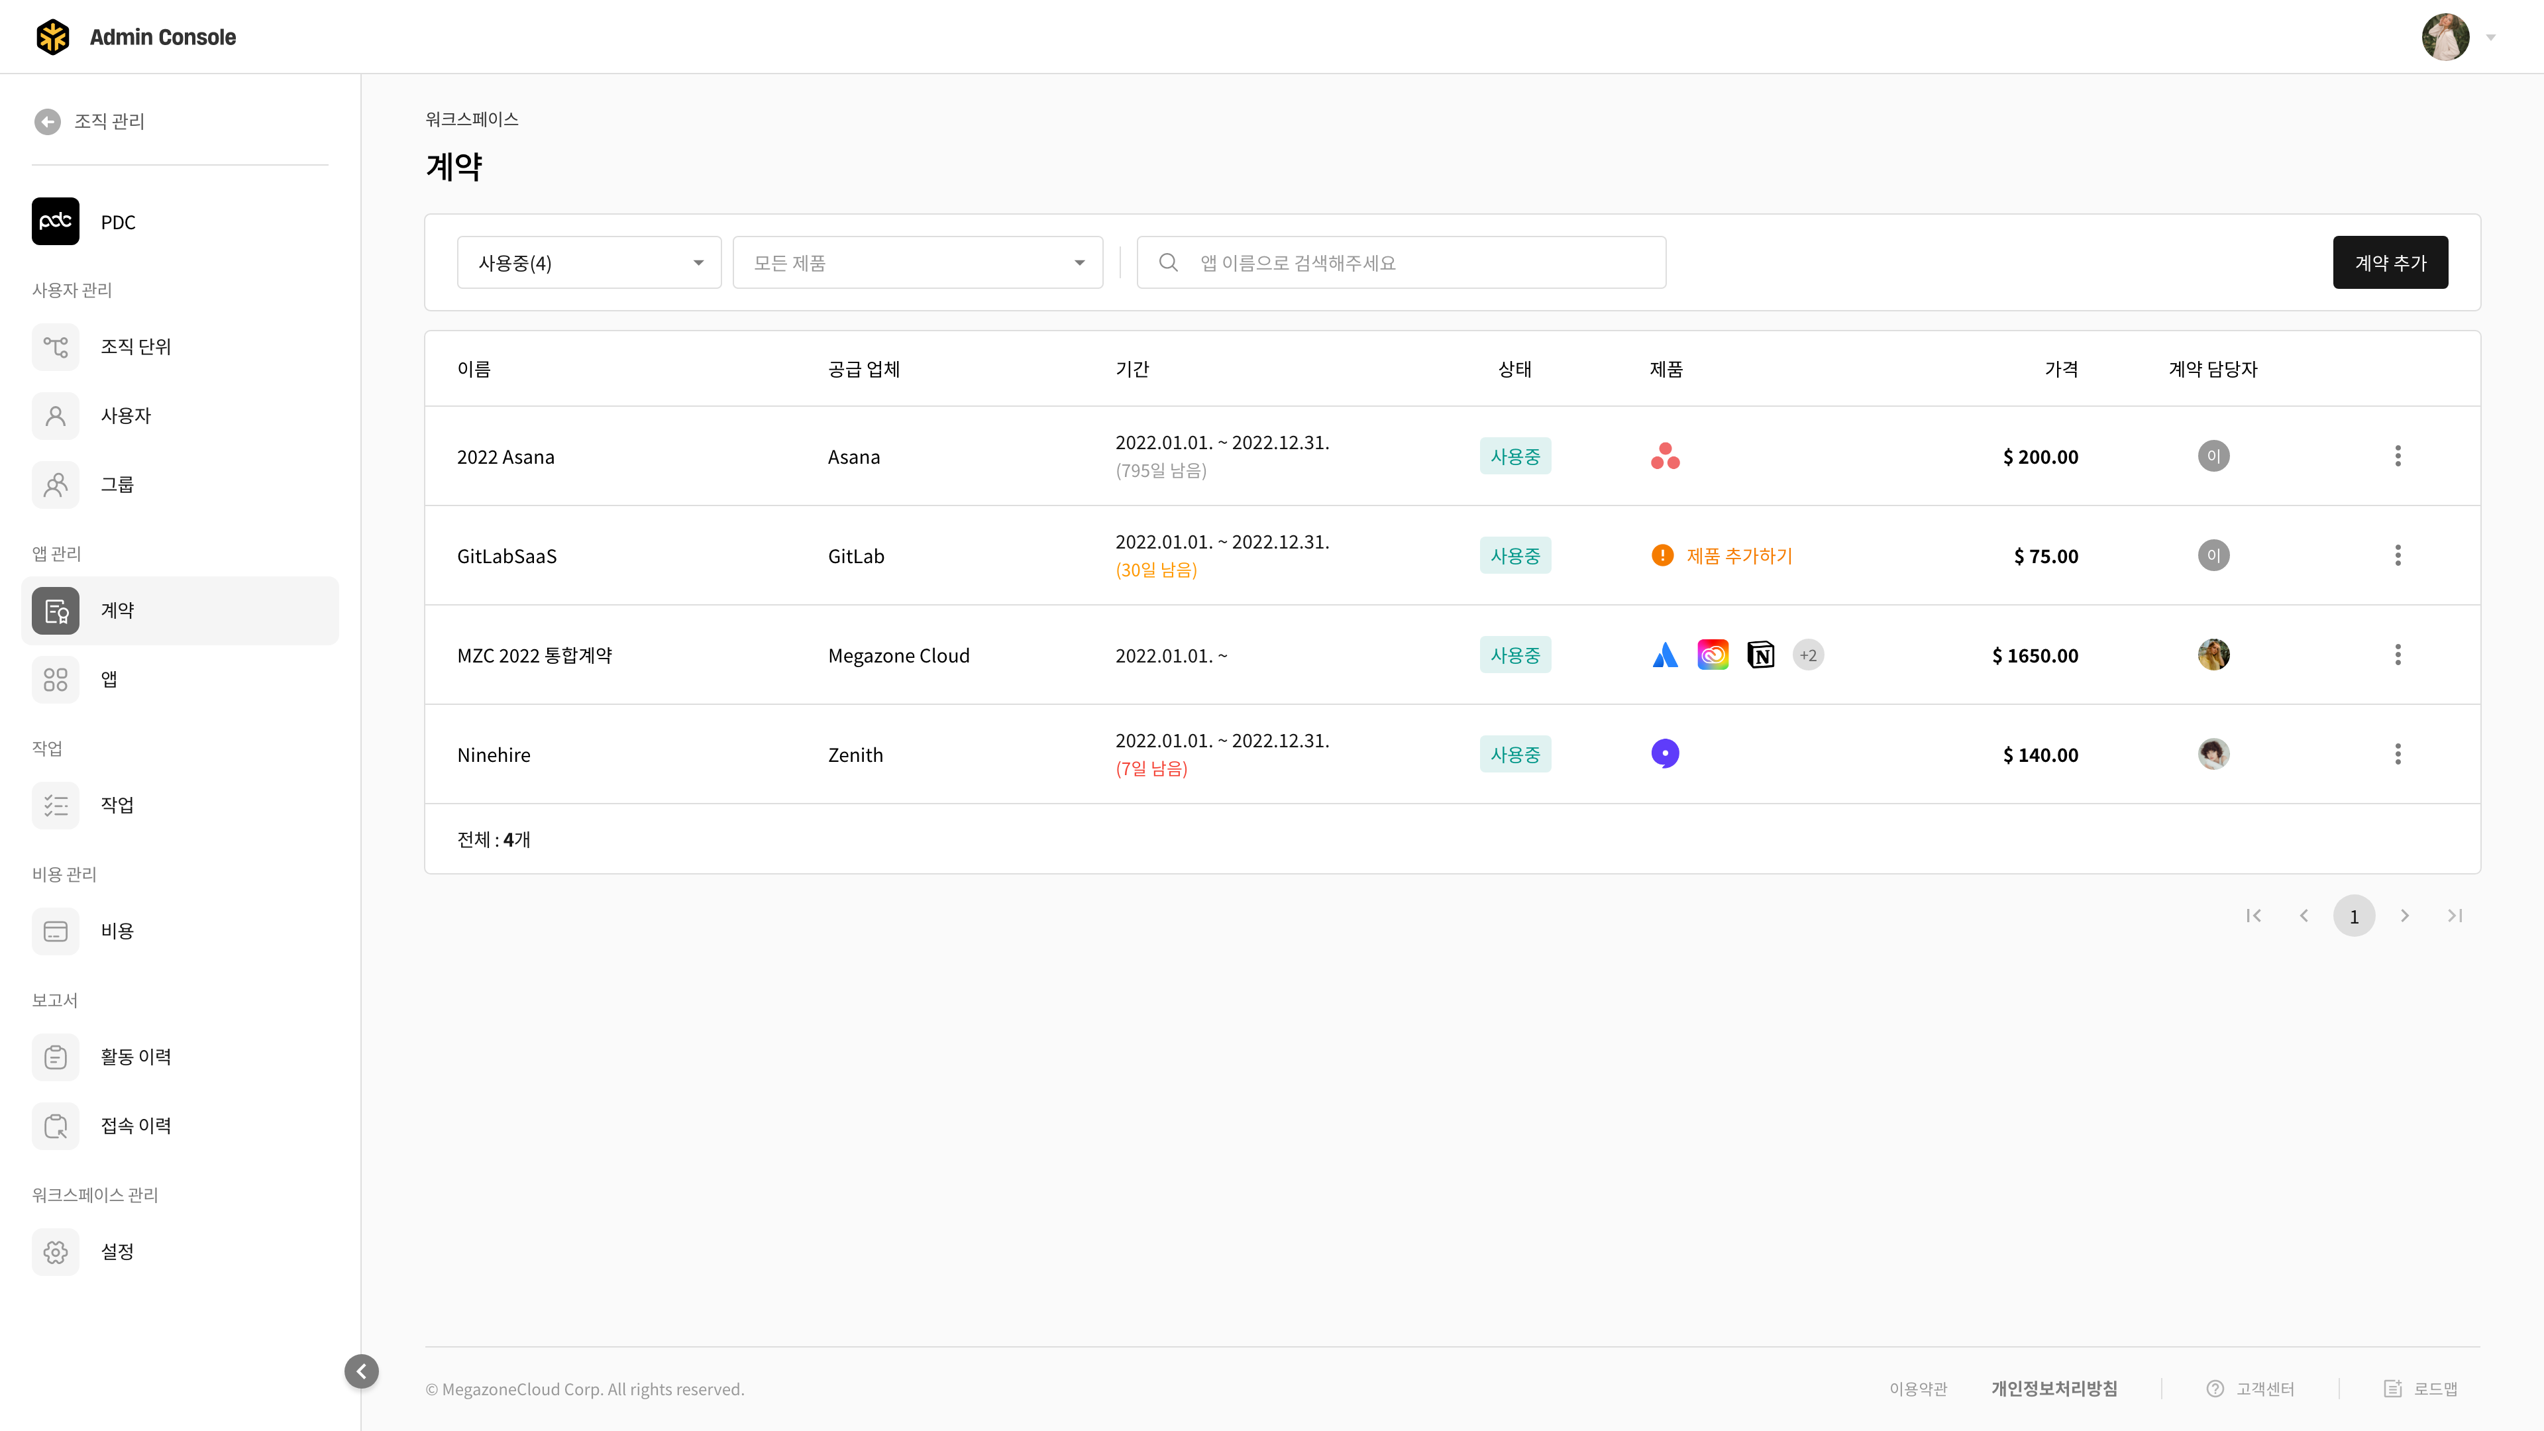
Task: Click the 개인정보처리방침 footer link
Action: [2054, 1389]
